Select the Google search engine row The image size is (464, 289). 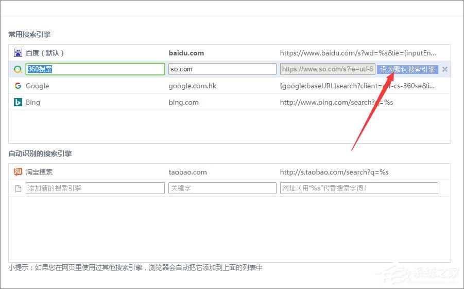pyautogui.click(x=230, y=86)
